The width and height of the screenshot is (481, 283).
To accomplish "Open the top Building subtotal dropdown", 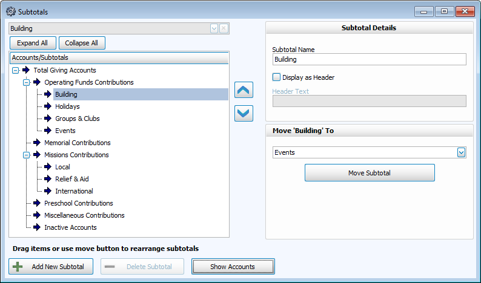I will point(214,28).
